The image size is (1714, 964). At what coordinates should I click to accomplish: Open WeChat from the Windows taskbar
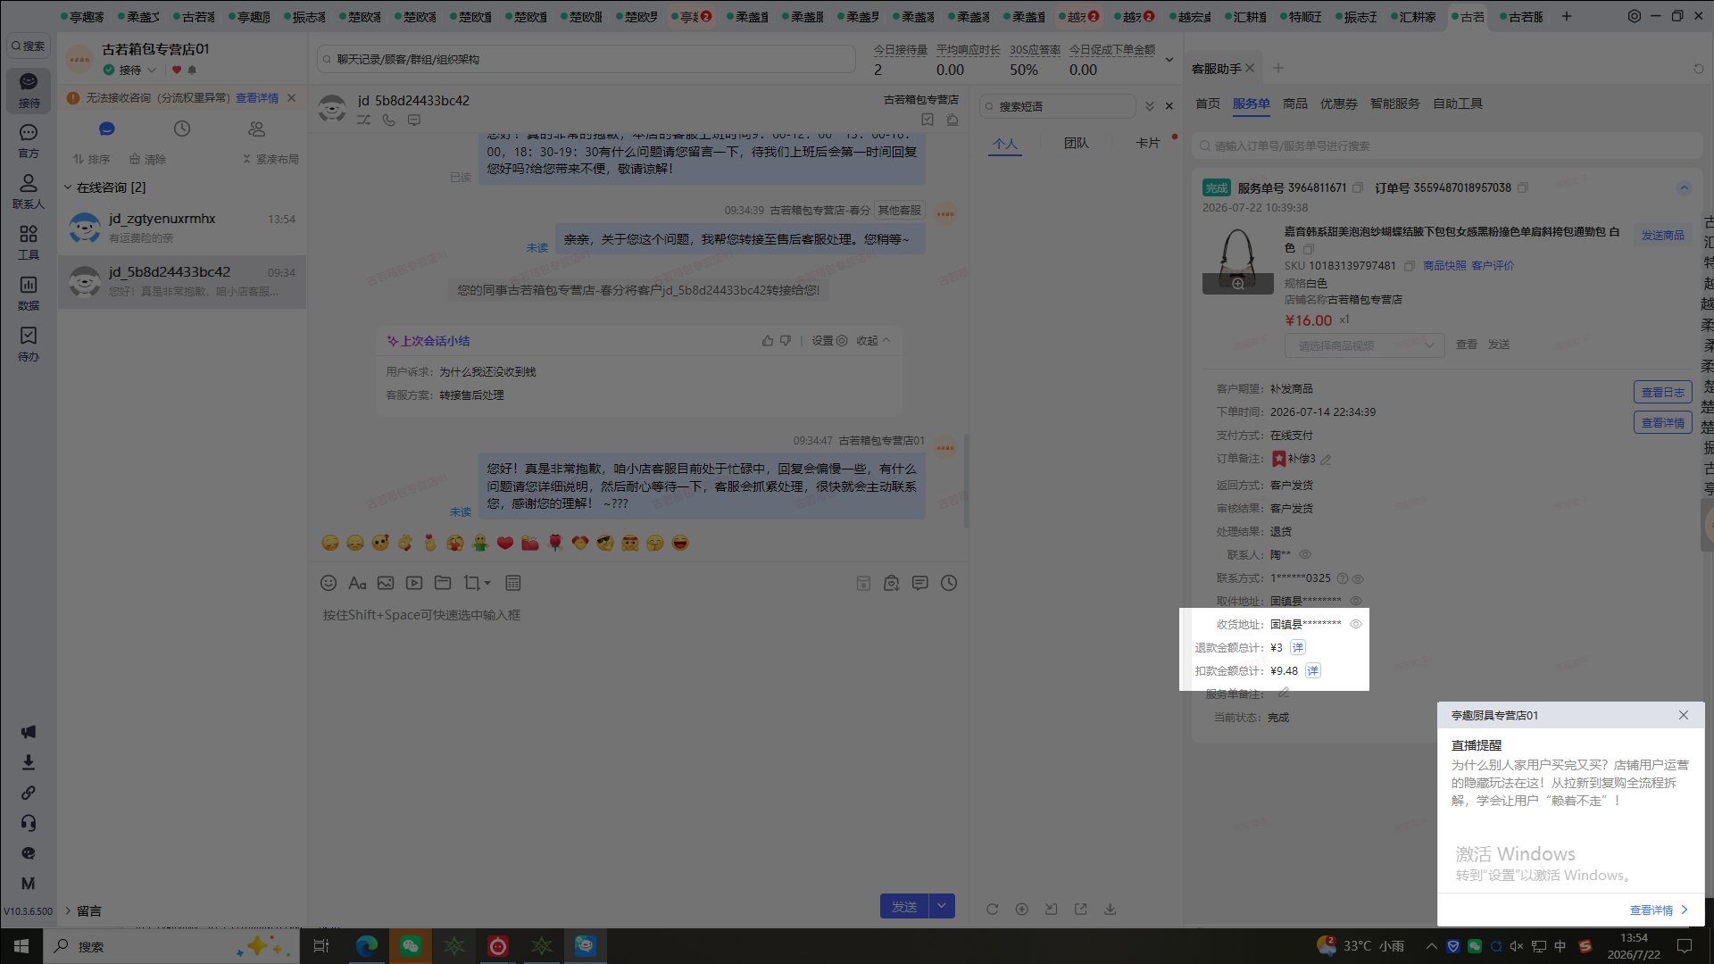pyautogui.click(x=411, y=946)
